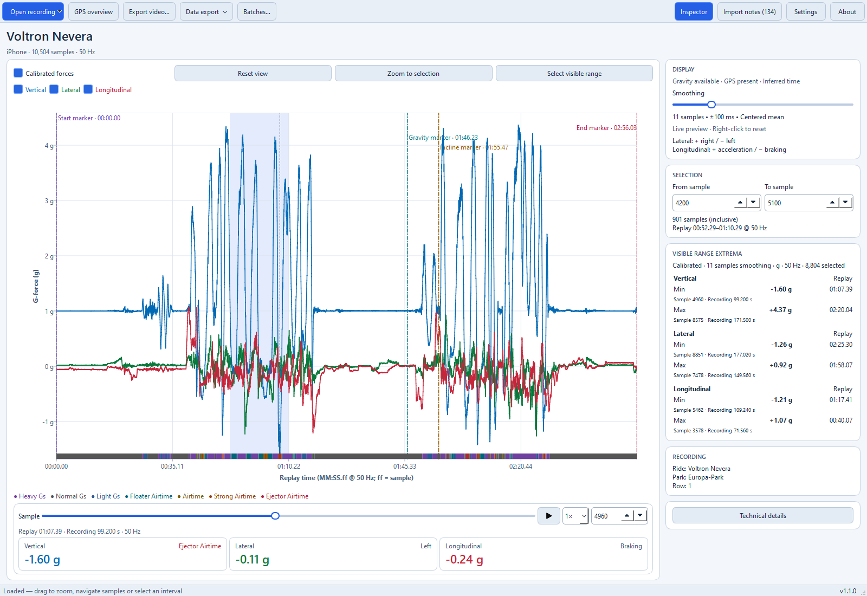Hide the Vertical force series
This screenshot has width=867, height=596.
[18, 89]
